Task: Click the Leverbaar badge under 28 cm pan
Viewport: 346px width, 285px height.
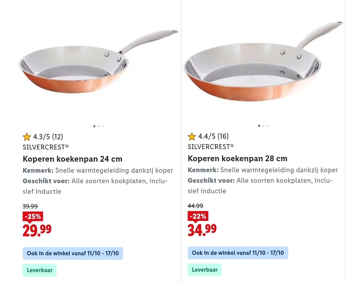Action: coord(205,270)
